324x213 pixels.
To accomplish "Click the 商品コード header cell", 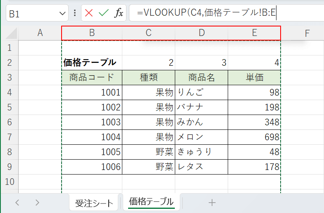I will (92, 78).
